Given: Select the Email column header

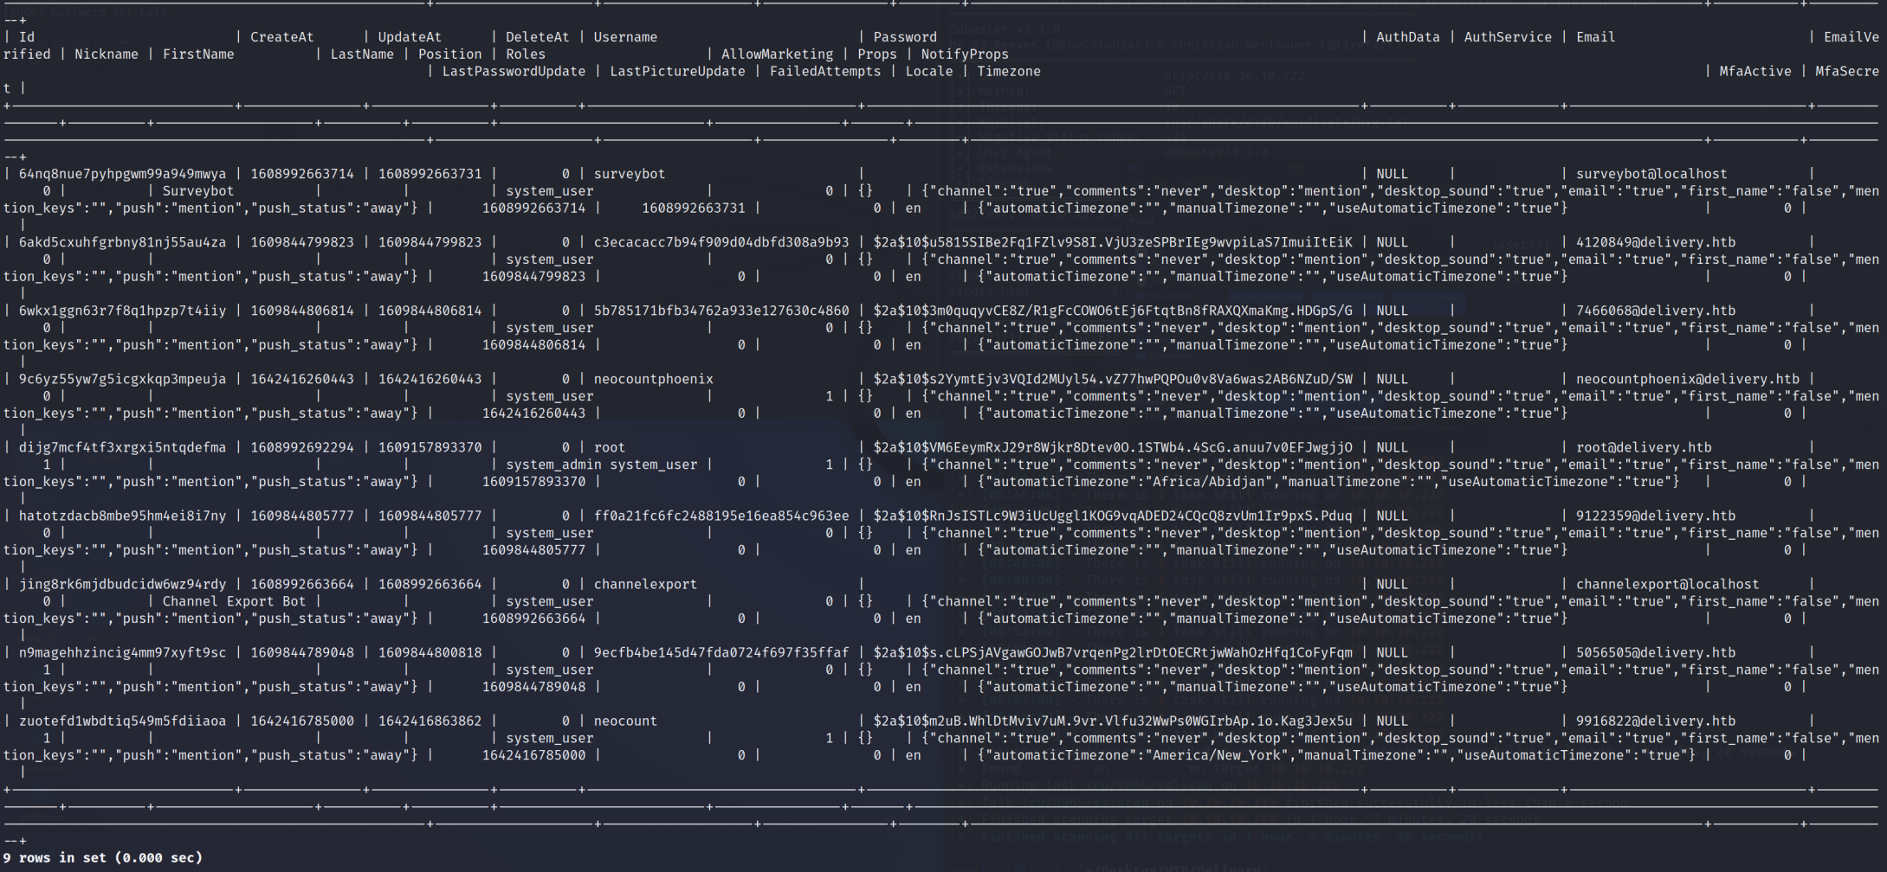Looking at the screenshot, I should click(x=1595, y=37).
